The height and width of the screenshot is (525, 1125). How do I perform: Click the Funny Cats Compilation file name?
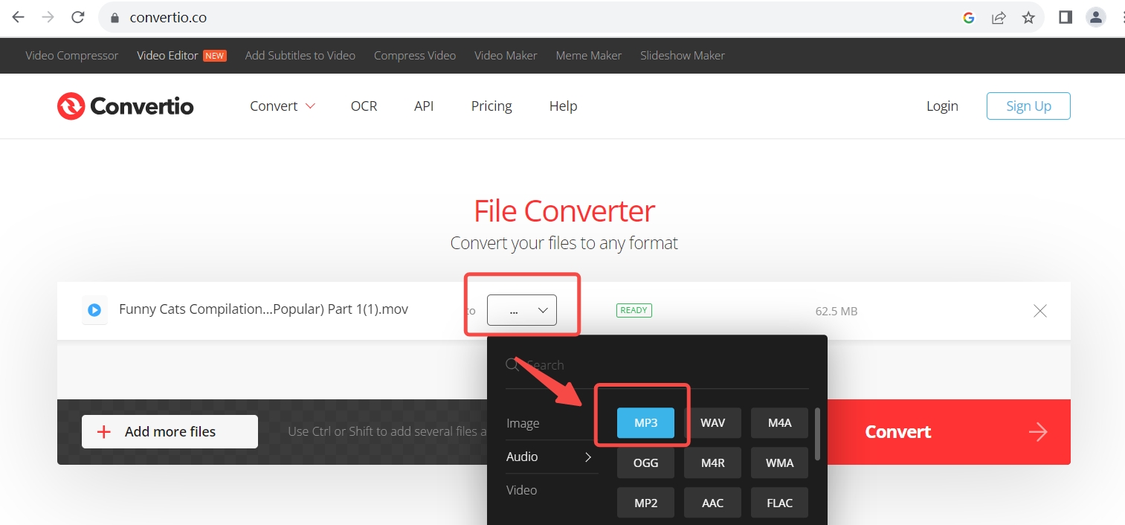[x=263, y=309]
